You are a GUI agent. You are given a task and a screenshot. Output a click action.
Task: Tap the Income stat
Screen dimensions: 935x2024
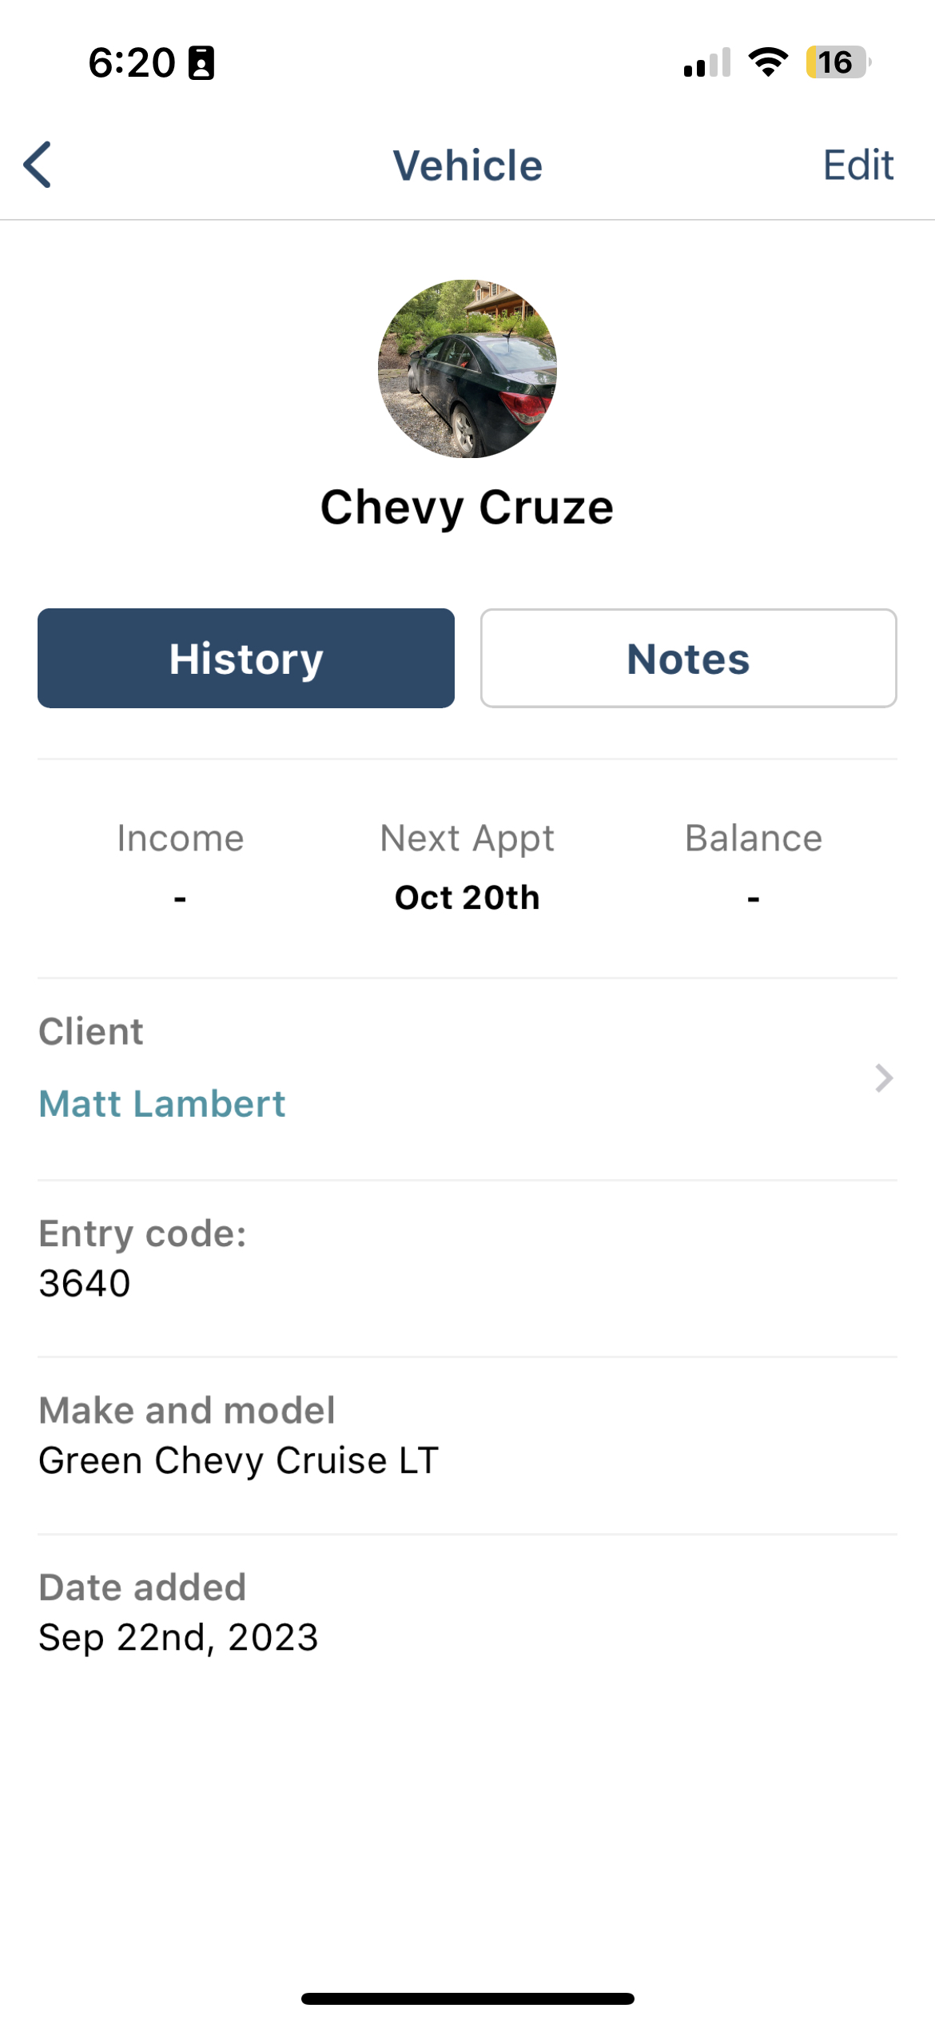181,867
